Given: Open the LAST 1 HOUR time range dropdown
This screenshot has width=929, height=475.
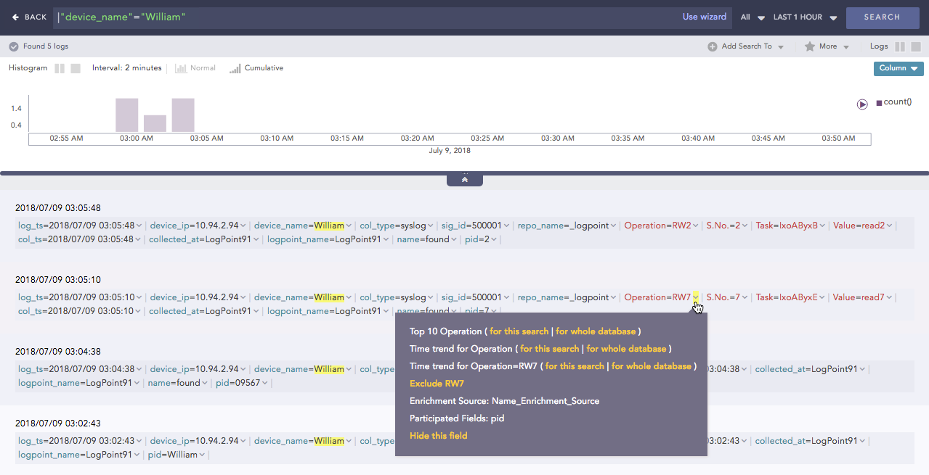Looking at the screenshot, I should [x=803, y=17].
